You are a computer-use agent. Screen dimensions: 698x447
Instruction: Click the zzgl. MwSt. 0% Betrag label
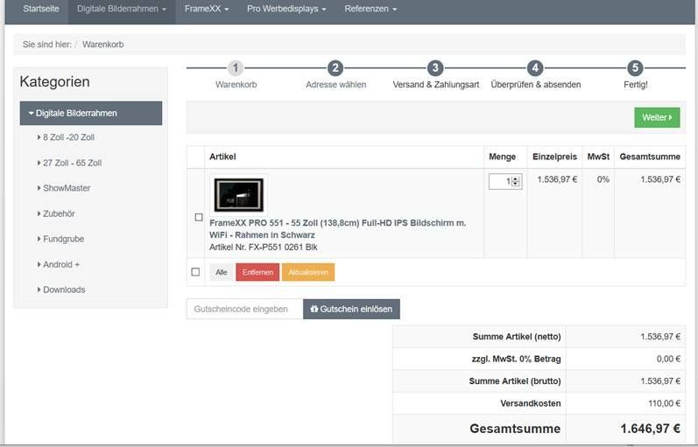(x=516, y=359)
